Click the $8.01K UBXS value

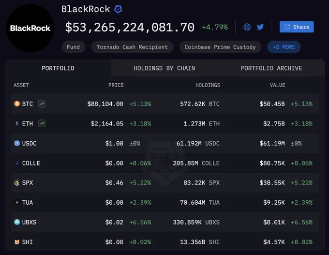tap(274, 222)
